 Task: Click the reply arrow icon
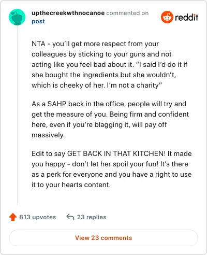click(70, 217)
